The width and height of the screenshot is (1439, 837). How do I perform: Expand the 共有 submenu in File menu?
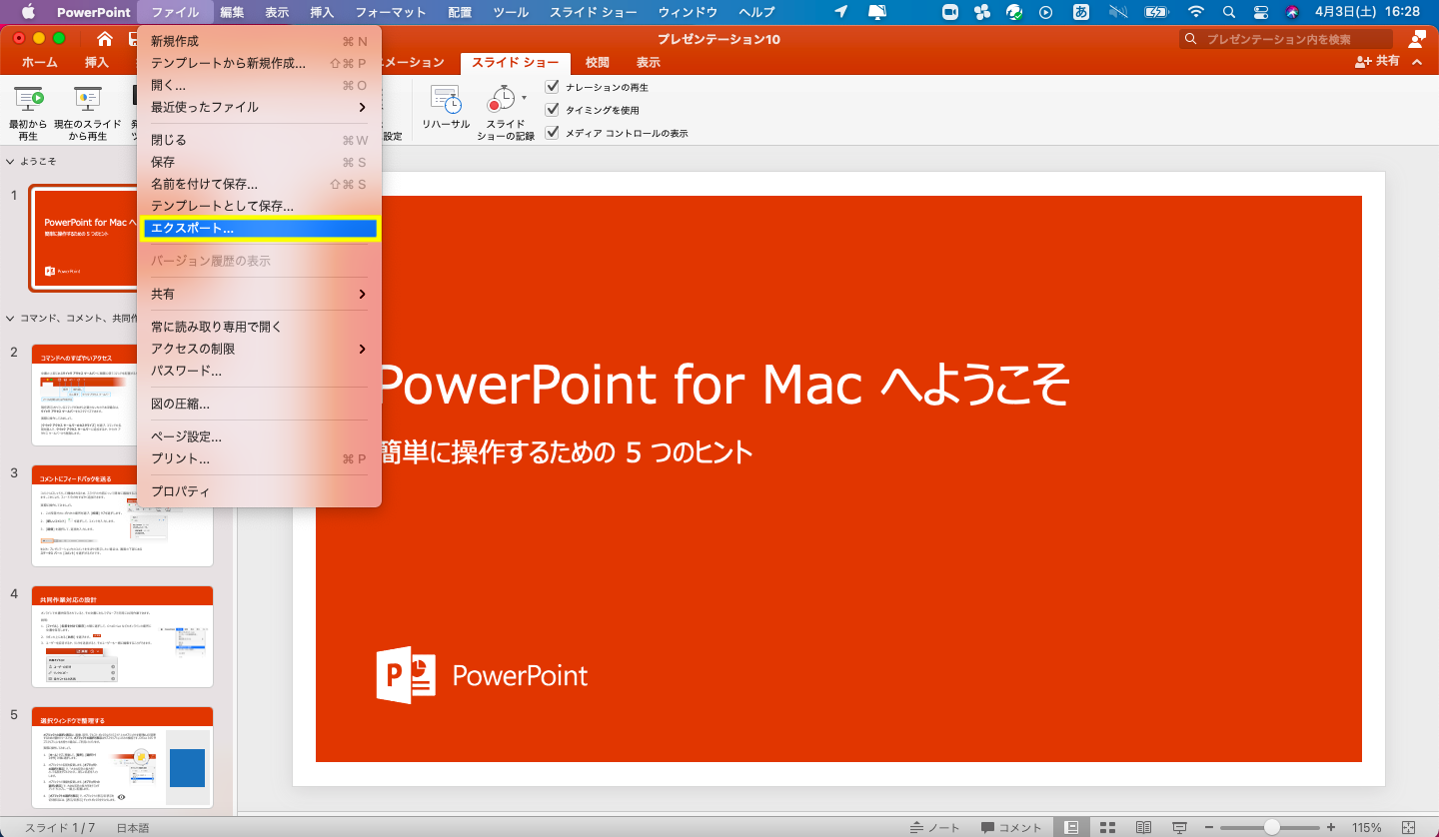click(259, 294)
